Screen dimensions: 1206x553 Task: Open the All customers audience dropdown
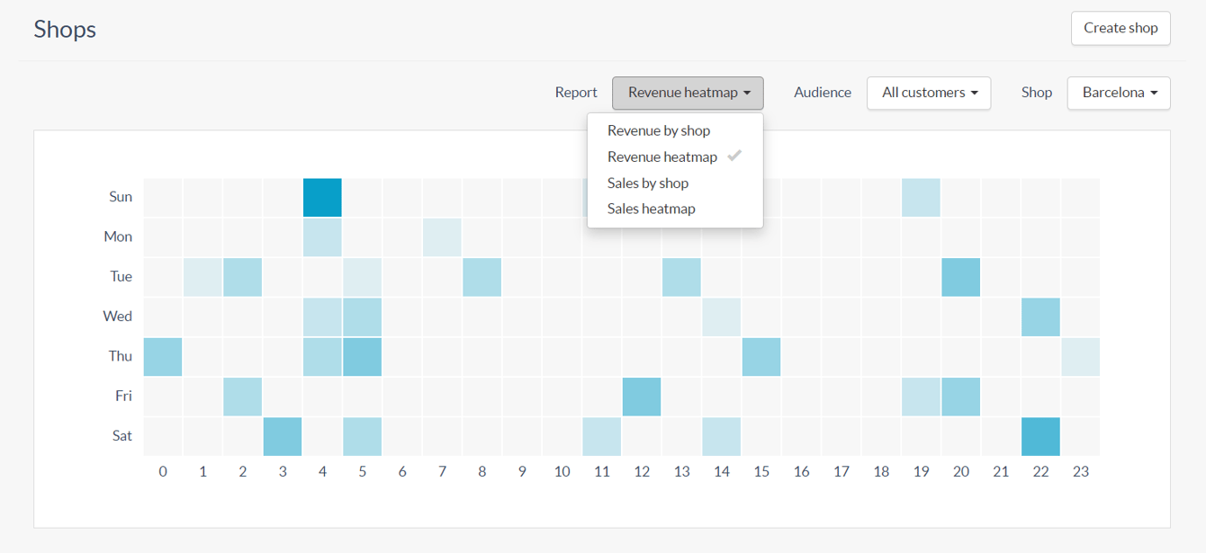pos(929,93)
